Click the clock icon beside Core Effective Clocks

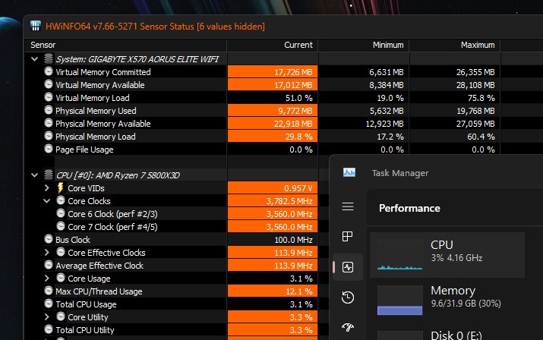point(61,252)
